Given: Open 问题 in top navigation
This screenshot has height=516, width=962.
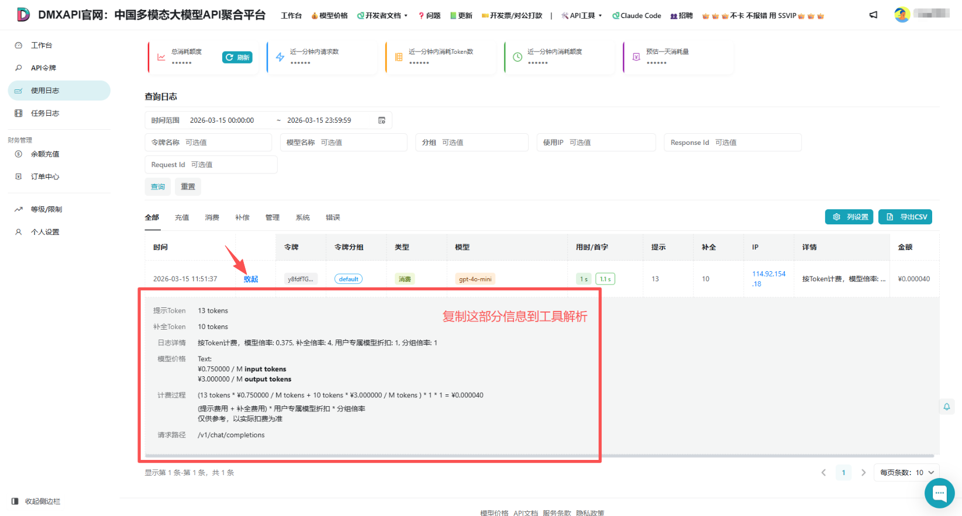Looking at the screenshot, I should 430,16.
